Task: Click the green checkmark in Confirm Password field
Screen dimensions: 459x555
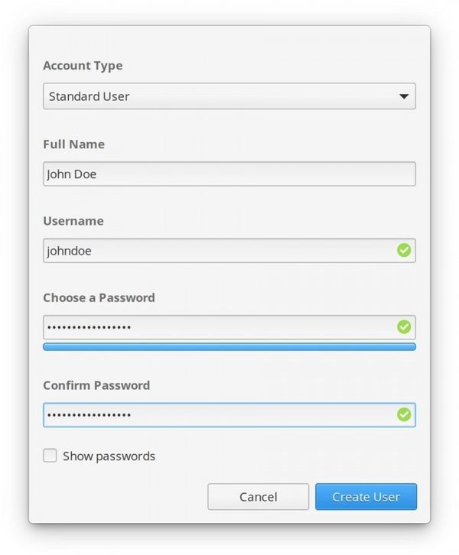Action: (404, 414)
